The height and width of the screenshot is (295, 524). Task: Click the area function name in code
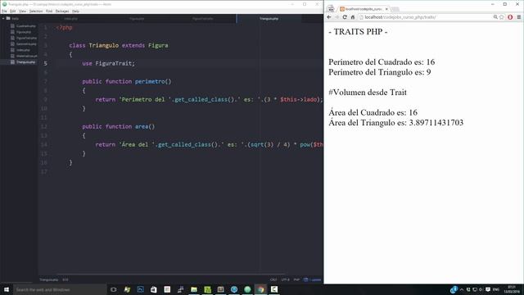point(142,126)
